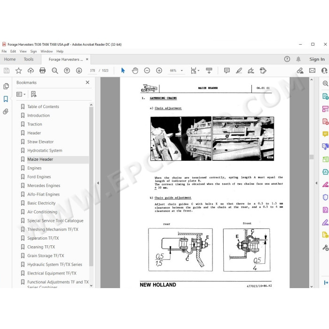Go to previous page arrow
Screen dimensions: 329x329
(67, 70)
